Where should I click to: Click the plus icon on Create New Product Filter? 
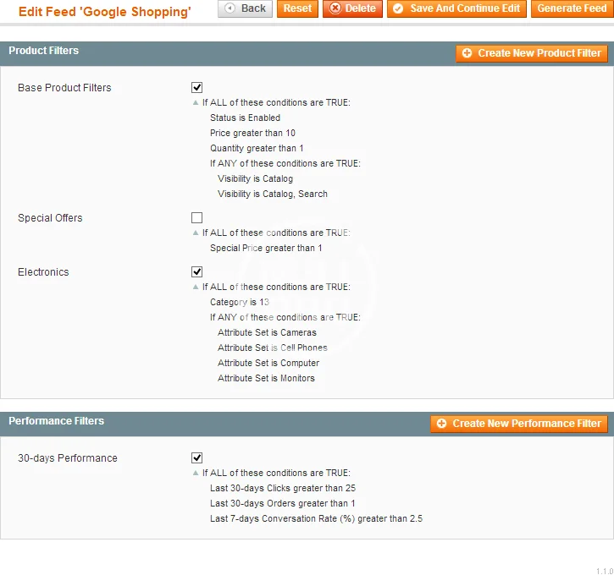tap(467, 53)
